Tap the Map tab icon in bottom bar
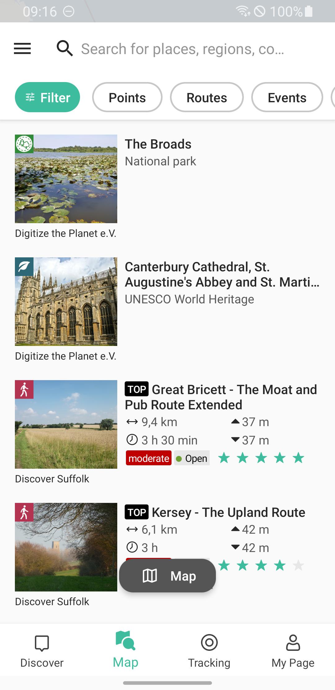335x690 pixels. click(x=125, y=640)
